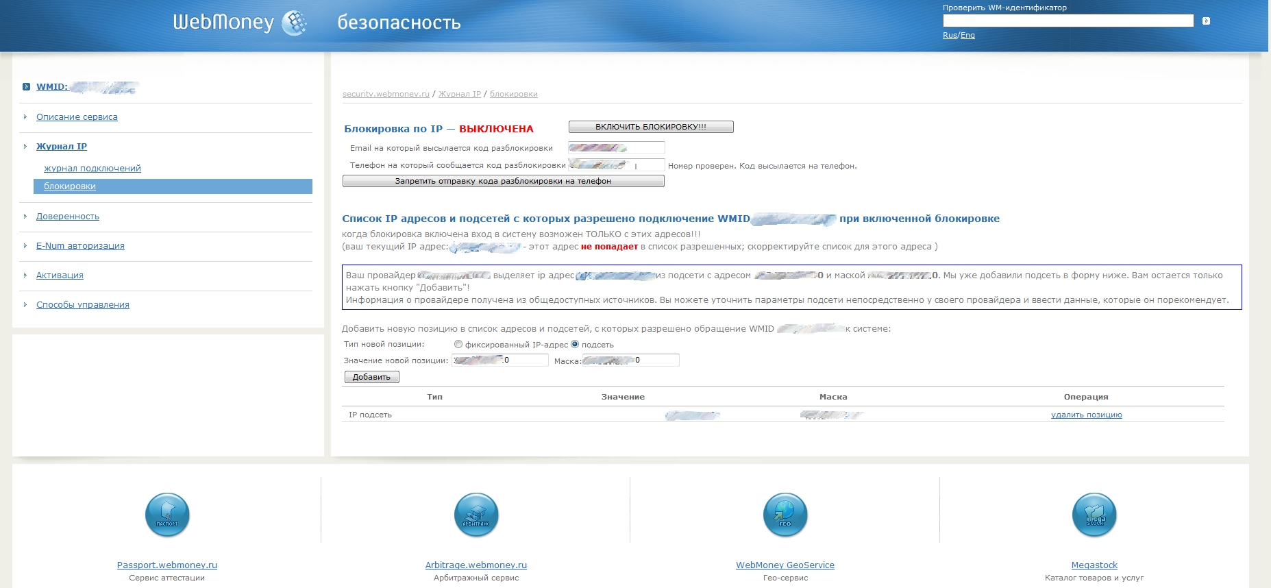This screenshot has height=588, width=1271.
Task: Open Arbitrage.webmoney.ru link
Action: coord(476,565)
